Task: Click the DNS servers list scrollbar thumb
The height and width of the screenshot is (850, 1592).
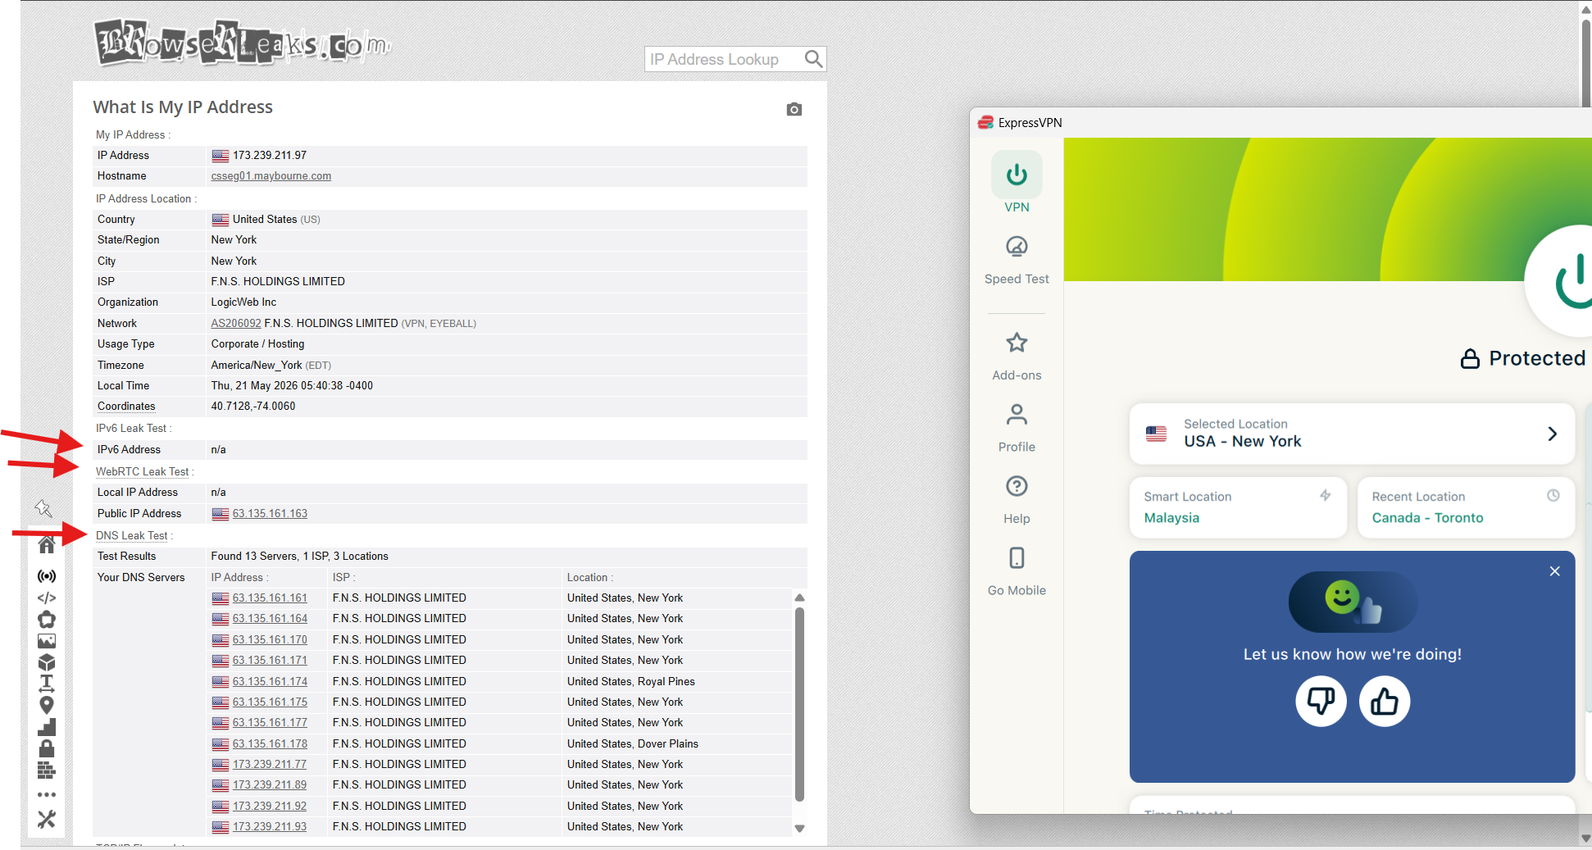Action: pos(799,703)
